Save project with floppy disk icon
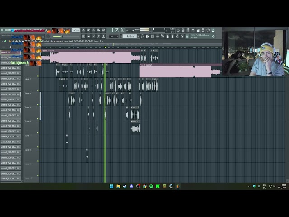This screenshot has height=217, width=289. pos(198,30)
